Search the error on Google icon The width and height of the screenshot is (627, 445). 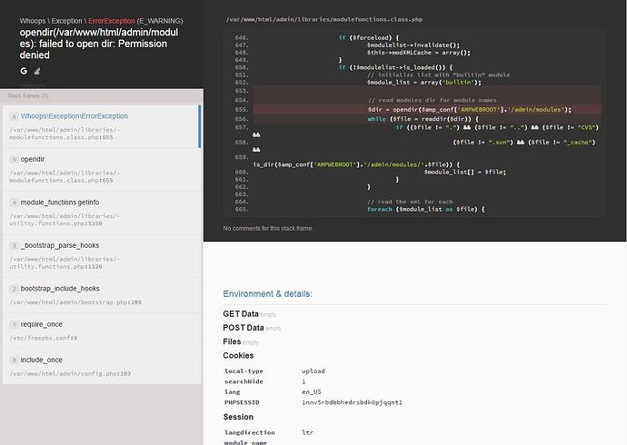24,71
